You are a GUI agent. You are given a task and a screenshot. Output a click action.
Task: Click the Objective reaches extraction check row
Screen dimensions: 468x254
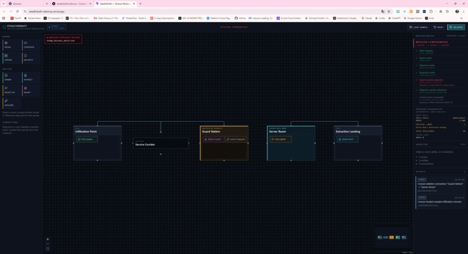(440, 90)
